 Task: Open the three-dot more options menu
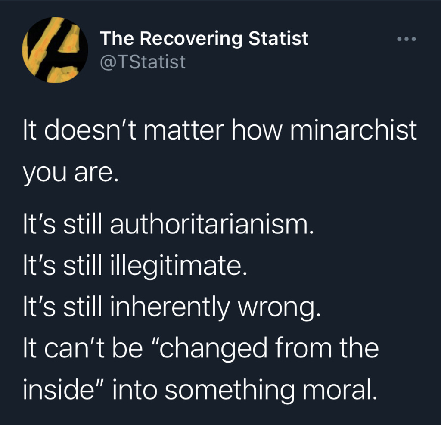pos(406,39)
